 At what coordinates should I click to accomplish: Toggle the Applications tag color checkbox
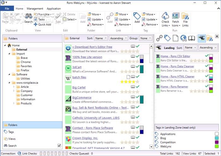click(x=216, y=134)
